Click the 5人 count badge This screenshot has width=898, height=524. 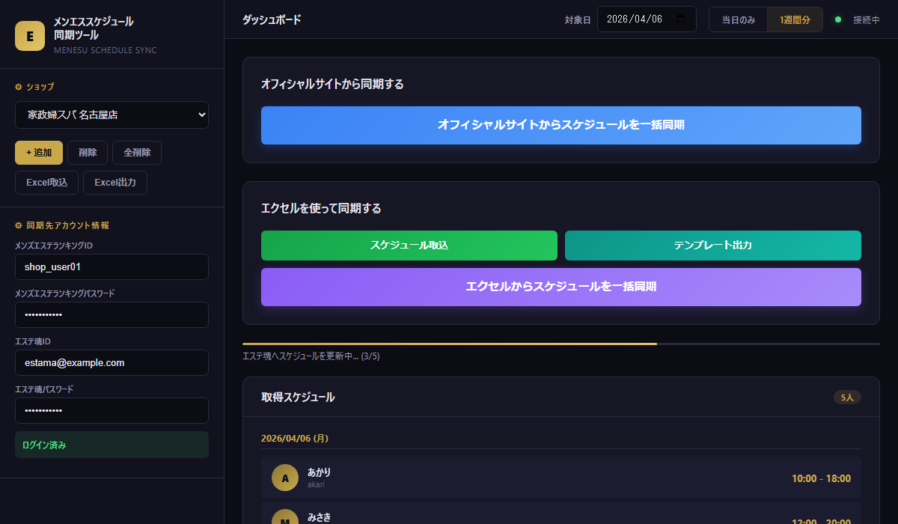[847, 397]
